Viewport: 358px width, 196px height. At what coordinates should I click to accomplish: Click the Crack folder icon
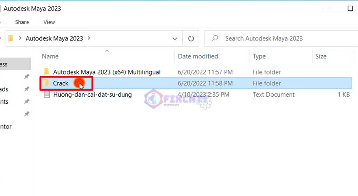tap(47, 83)
